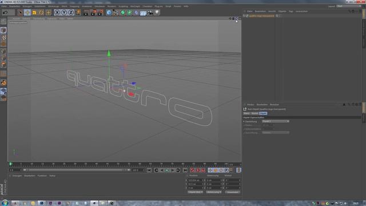Screen dimensions: 366x206
Task: Click the camera object icon
Action: click(150, 13)
